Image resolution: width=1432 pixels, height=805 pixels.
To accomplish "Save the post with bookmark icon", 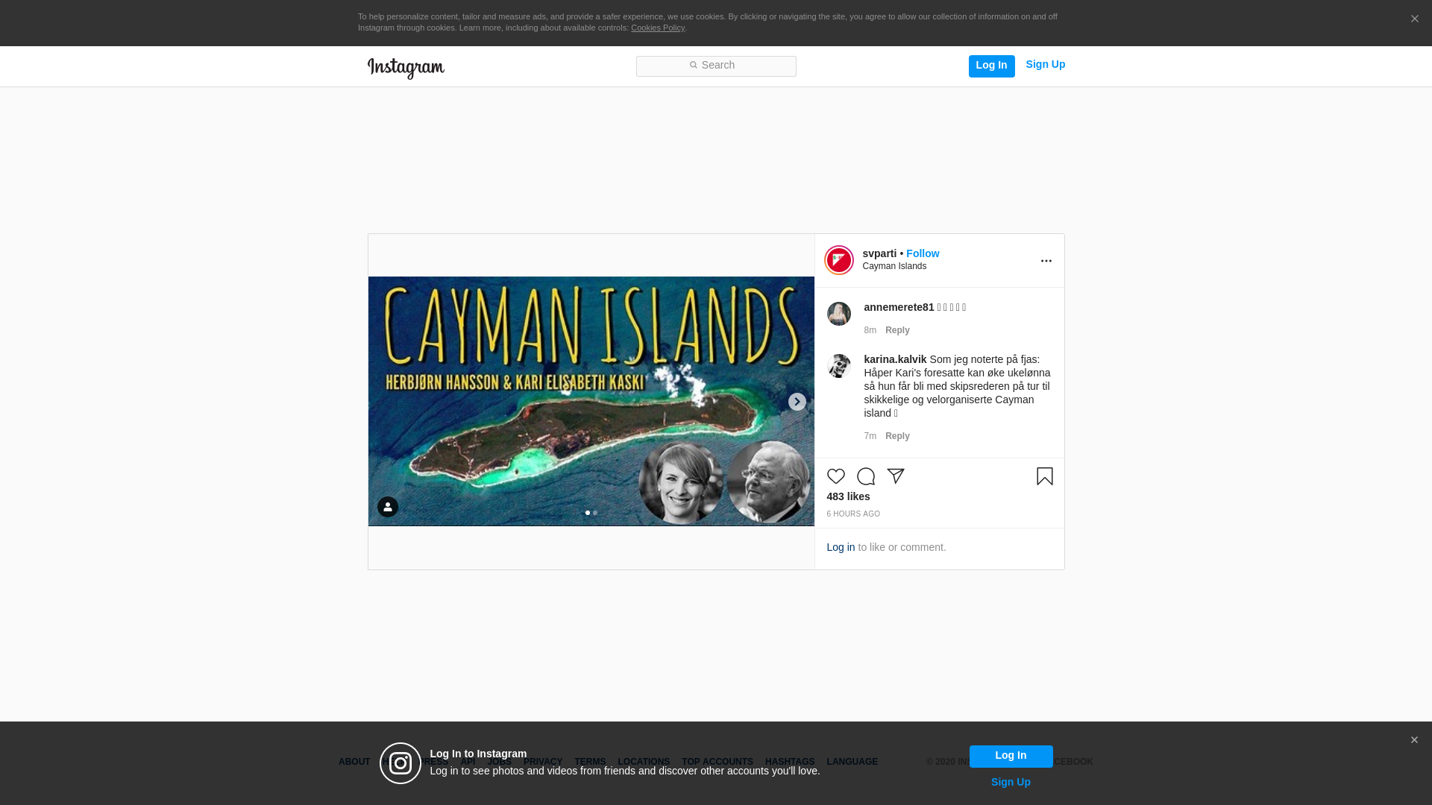I will [x=1045, y=476].
